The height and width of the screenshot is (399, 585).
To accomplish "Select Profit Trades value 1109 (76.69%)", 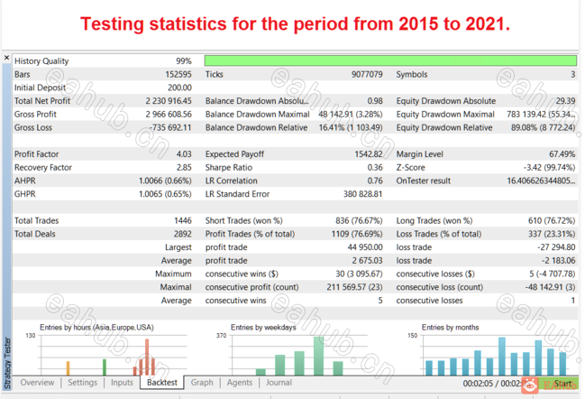I will pyautogui.click(x=357, y=234).
